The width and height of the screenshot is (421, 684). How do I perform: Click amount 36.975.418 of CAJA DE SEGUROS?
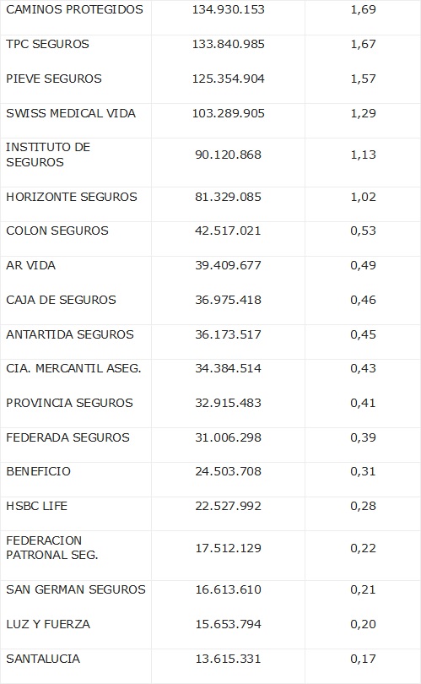pos(228,300)
